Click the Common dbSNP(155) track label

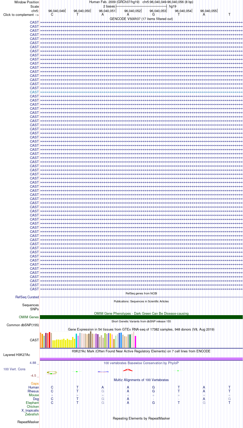click(23, 325)
